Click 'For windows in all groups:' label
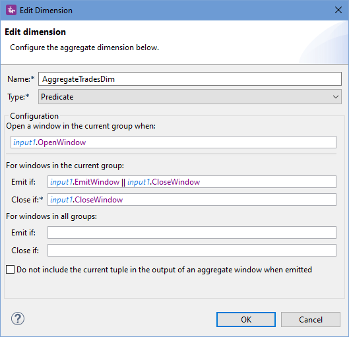Screen dimensions: 349x337 (51, 216)
